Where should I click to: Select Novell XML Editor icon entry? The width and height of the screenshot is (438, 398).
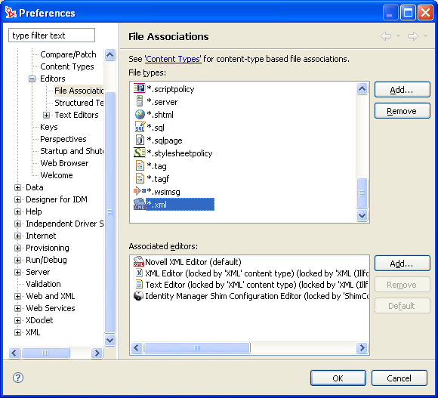point(138,262)
